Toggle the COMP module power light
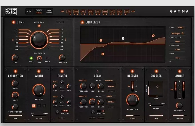 click(x=13, y=22)
